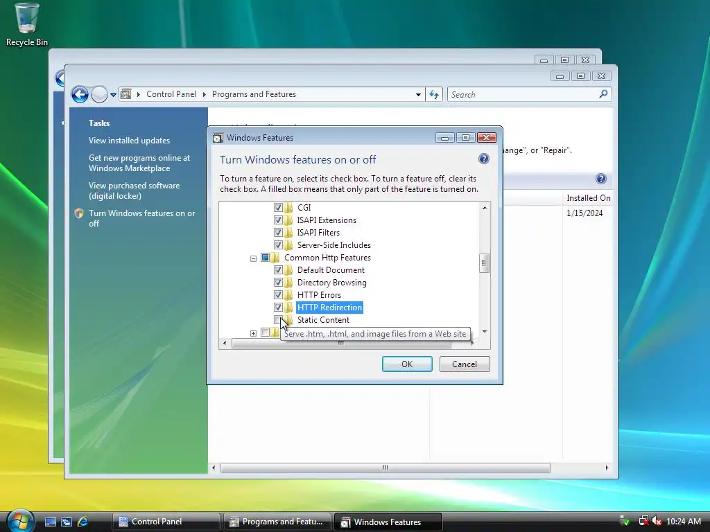Click the feature list scroll up arrow
Screen dimensions: 710x532
point(485,208)
